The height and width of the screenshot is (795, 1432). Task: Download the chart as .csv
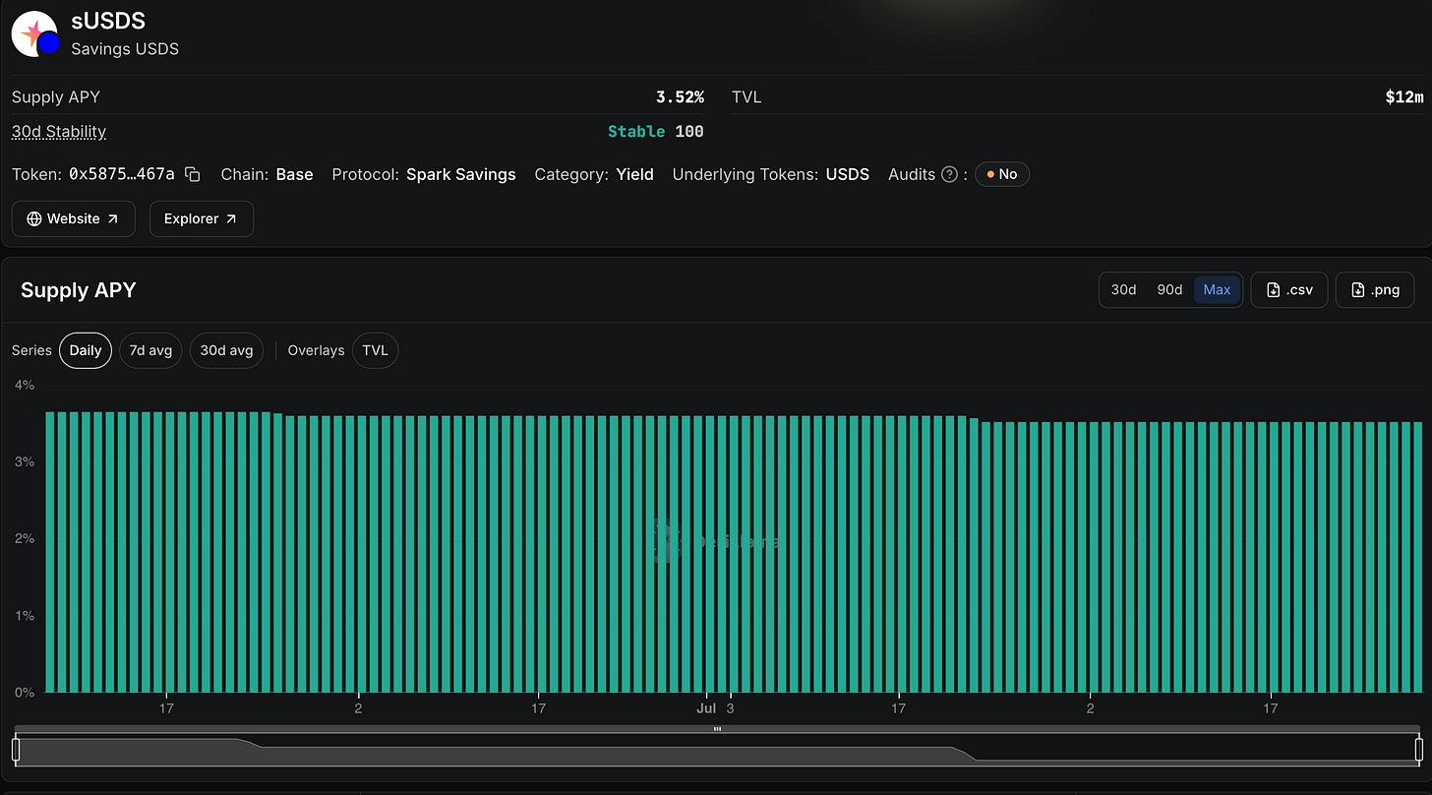pos(1288,289)
